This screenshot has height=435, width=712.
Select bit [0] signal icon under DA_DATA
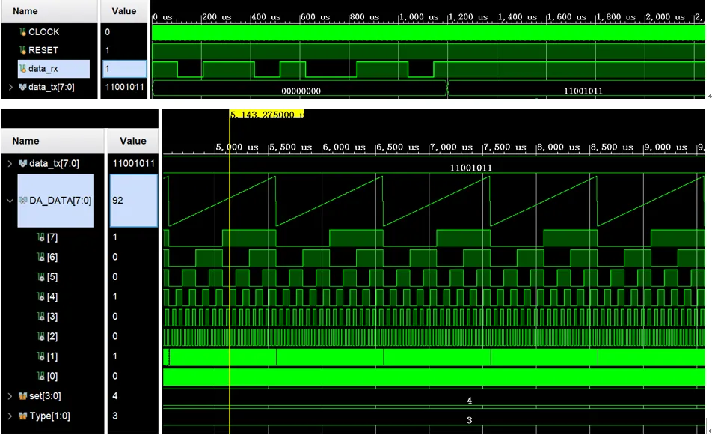click(x=40, y=376)
